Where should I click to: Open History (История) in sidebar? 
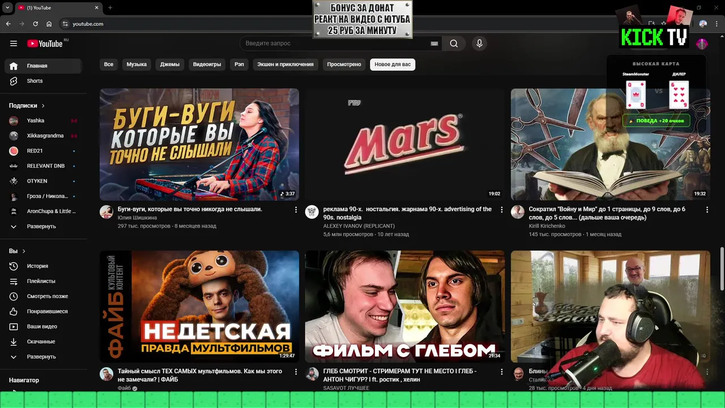(43, 266)
